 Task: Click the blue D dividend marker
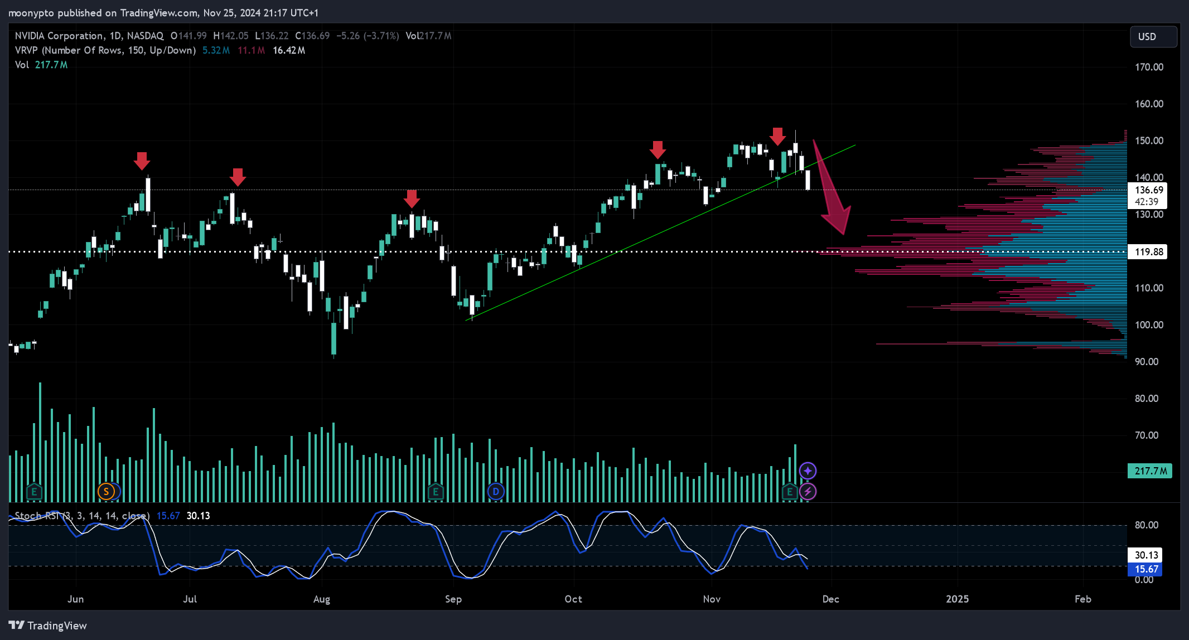click(x=496, y=492)
